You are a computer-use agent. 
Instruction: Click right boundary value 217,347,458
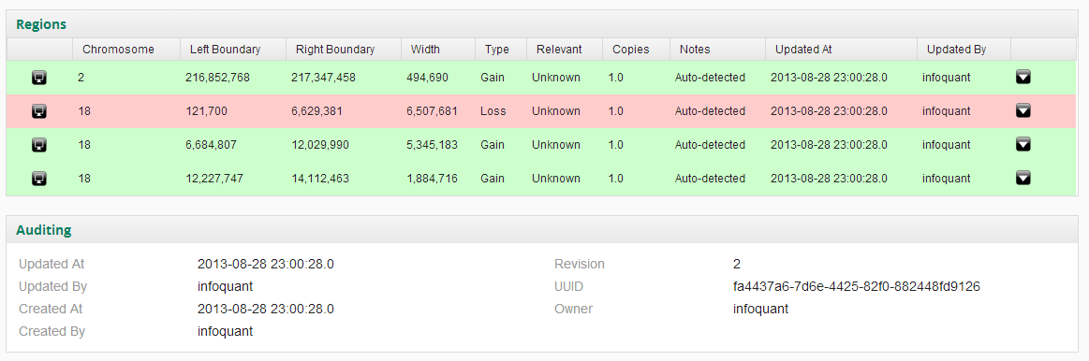point(323,77)
